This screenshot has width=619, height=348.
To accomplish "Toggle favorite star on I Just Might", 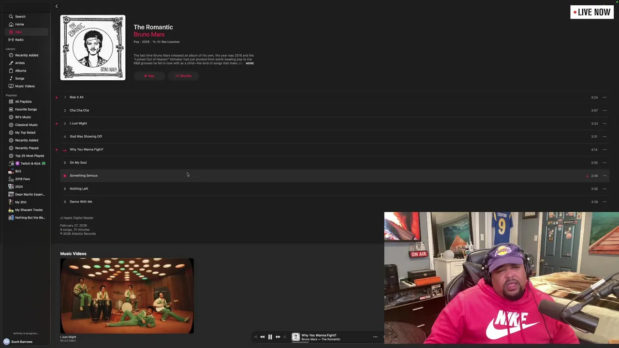I will tap(57, 123).
